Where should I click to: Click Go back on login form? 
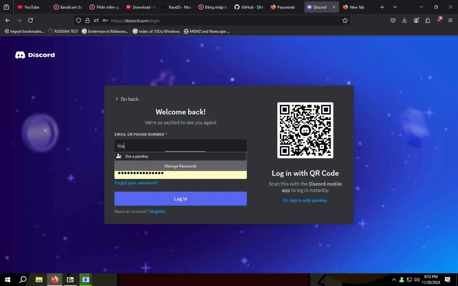pos(127,99)
